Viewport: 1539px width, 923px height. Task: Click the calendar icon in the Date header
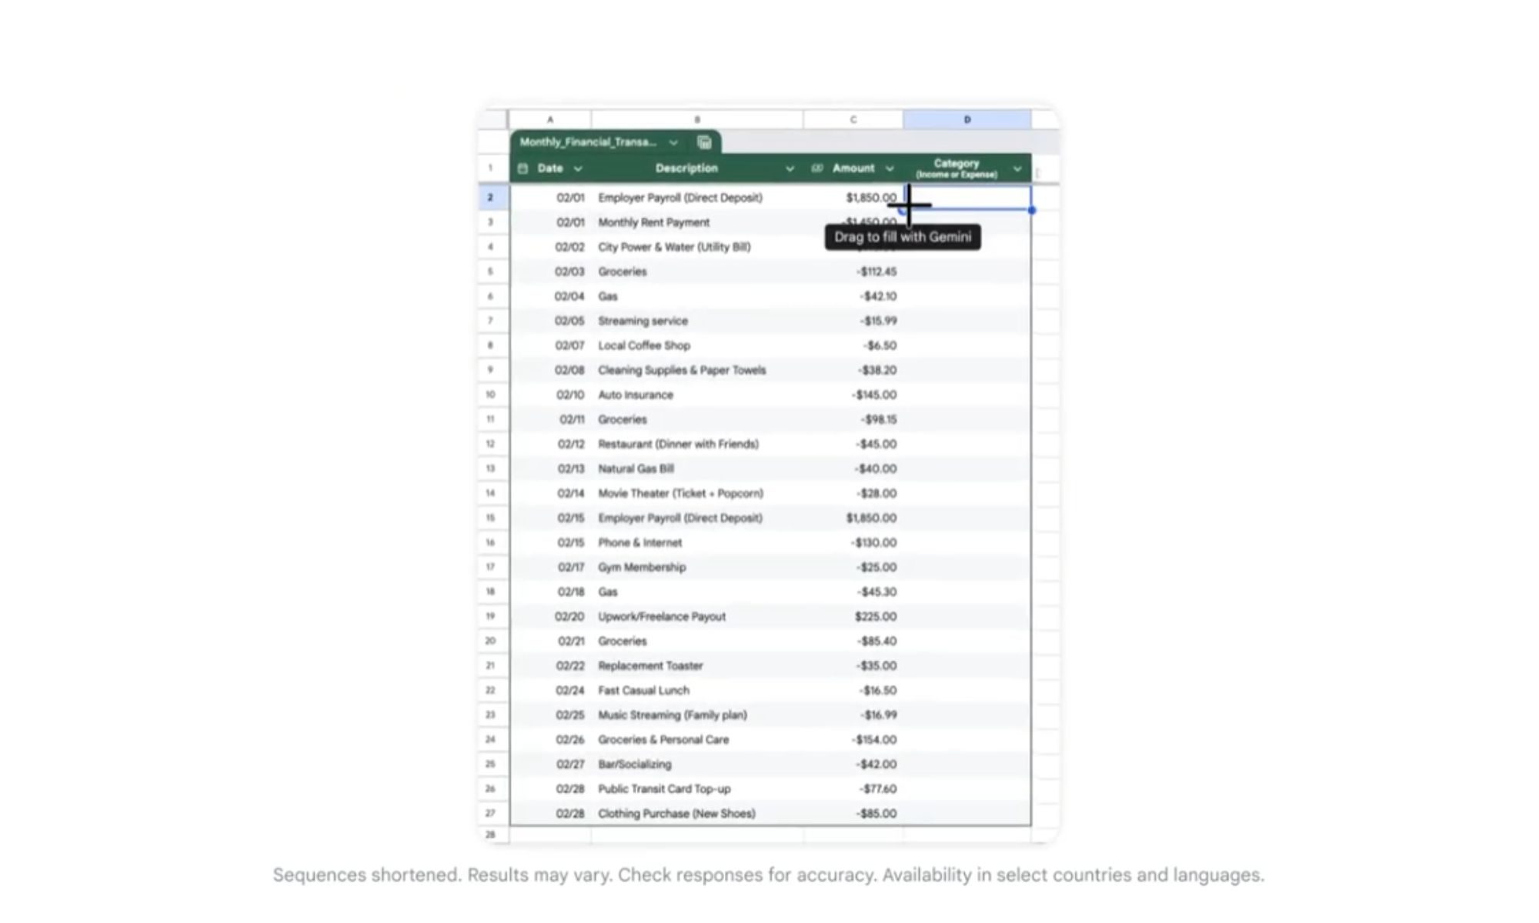pyautogui.click(x=522, y=168)
